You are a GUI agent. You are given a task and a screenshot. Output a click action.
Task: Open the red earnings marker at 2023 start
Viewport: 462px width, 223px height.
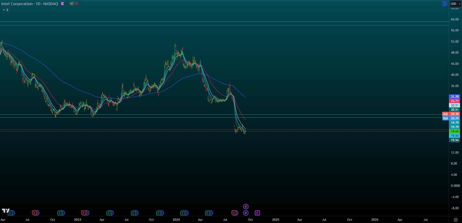click(x=84, y=213)
